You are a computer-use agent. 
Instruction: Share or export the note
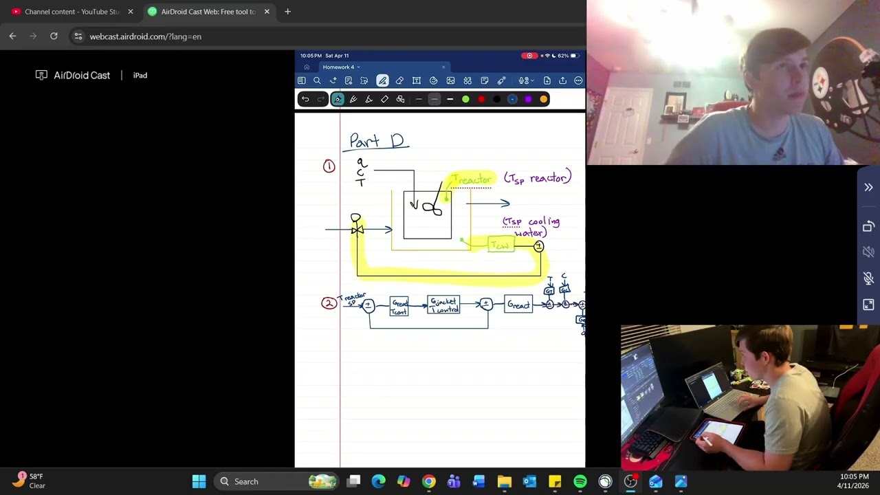[x=562, y=80]
